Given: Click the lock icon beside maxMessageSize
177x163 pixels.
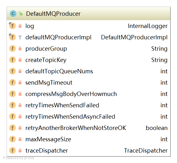Looking at the screenshot, I should tap(20, 139).
